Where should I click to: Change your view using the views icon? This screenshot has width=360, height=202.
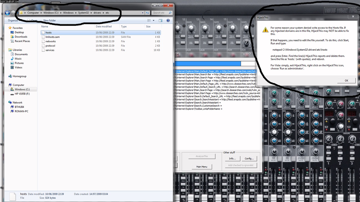(x=149, y=20)
